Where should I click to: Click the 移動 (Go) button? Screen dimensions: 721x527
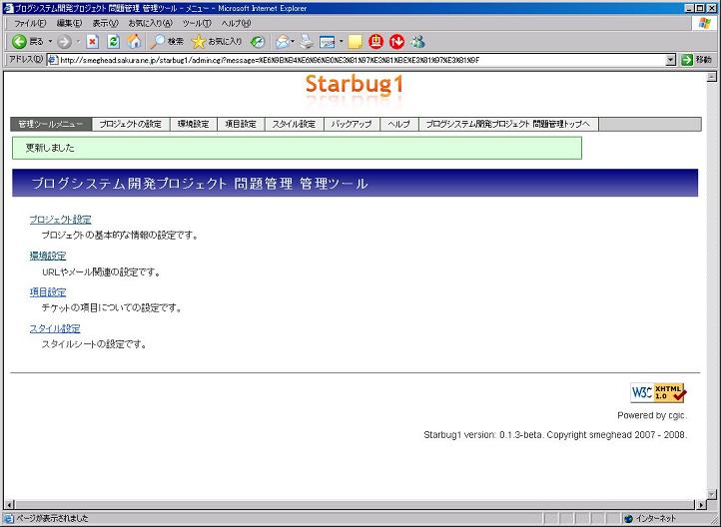pyautogui.click(x=697, y=60)
